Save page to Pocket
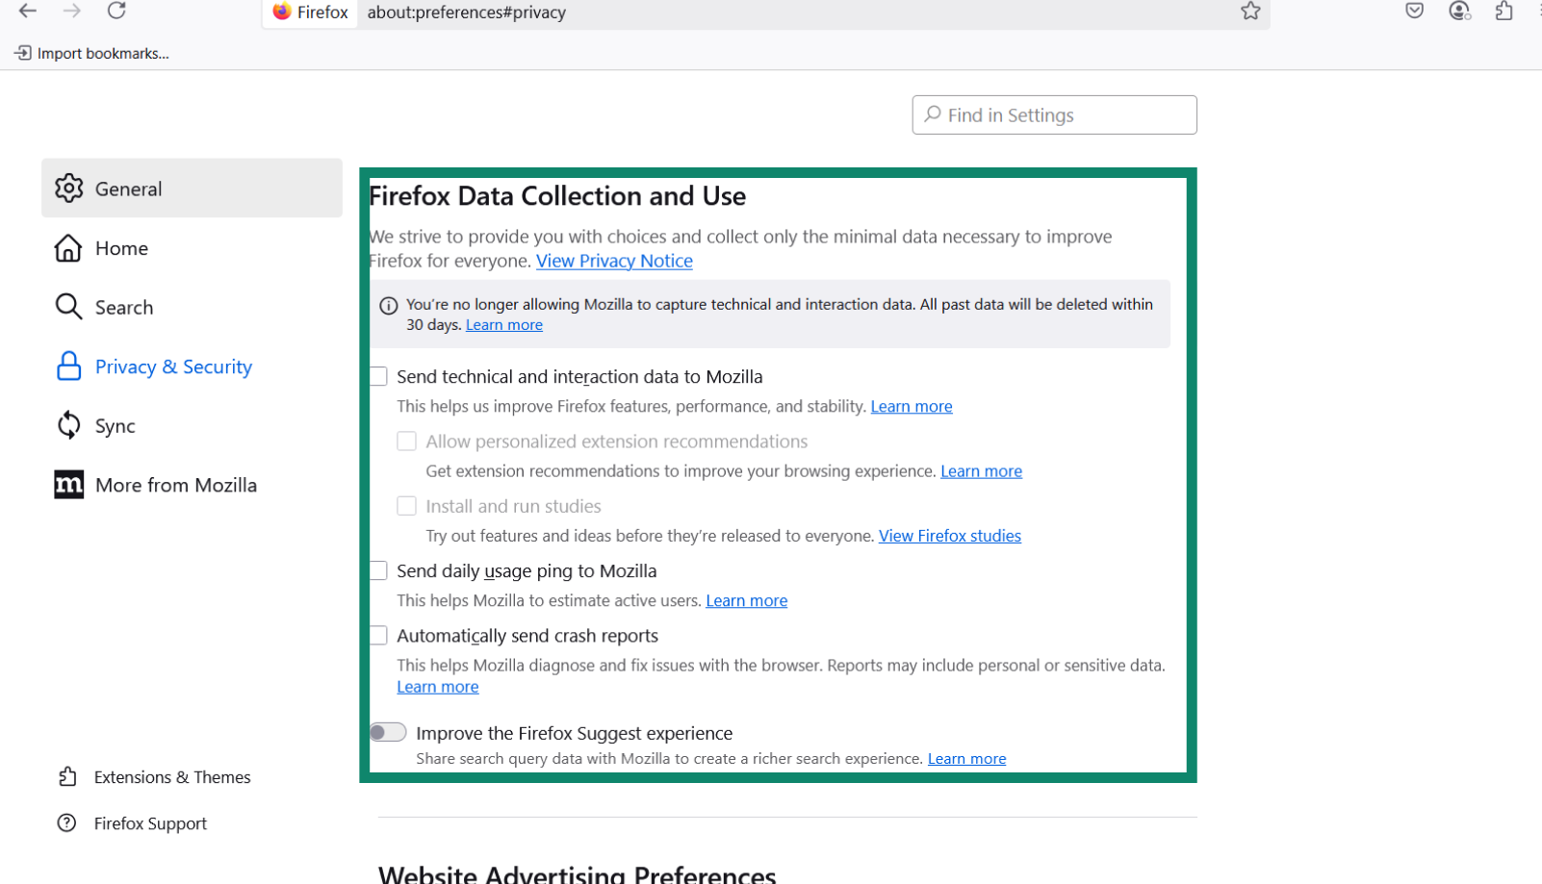Image resolution: width=1542 pixels, height=884 pixels. pyautogui.click(x=1414, y=11)
